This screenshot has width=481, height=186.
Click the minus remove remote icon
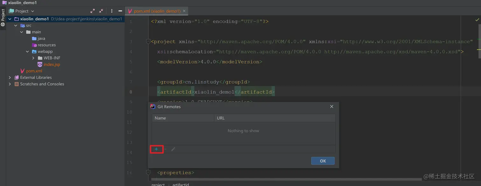tap(165, 149)
